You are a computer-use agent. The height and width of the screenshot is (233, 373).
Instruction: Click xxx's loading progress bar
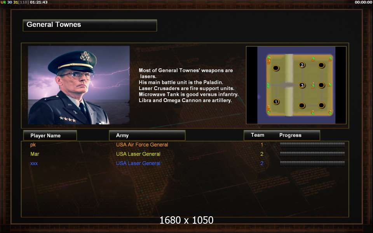pos(312,163)
